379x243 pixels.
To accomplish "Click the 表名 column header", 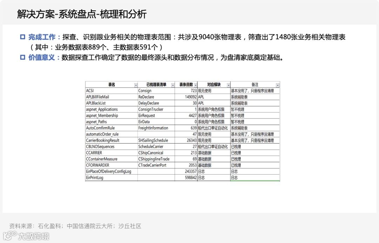I will click(x=112, y=85).
